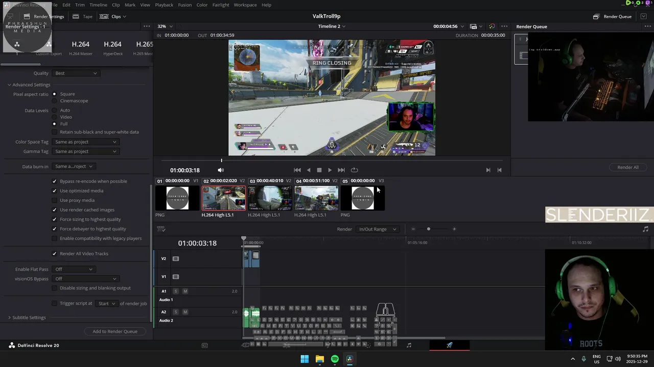The height and width of the screenshot is (367, 654).
Task: Open the Media page icon in page bar
Action: pos(204,345)
